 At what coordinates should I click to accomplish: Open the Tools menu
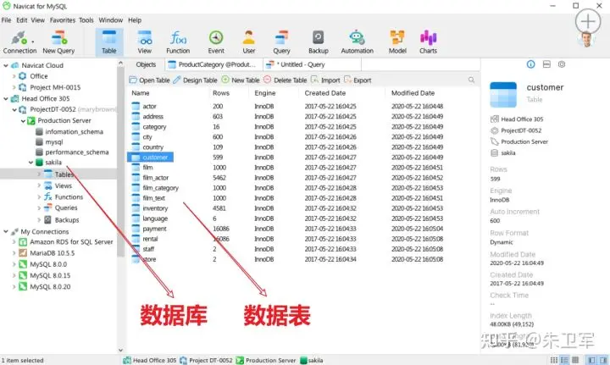pyautogui.click(x=86, y=20)
